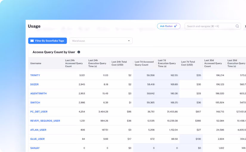246x152 pixels.
Task: Click the 59,642 cell in AGENTSMITH row
Action: [x=151, y=93]
